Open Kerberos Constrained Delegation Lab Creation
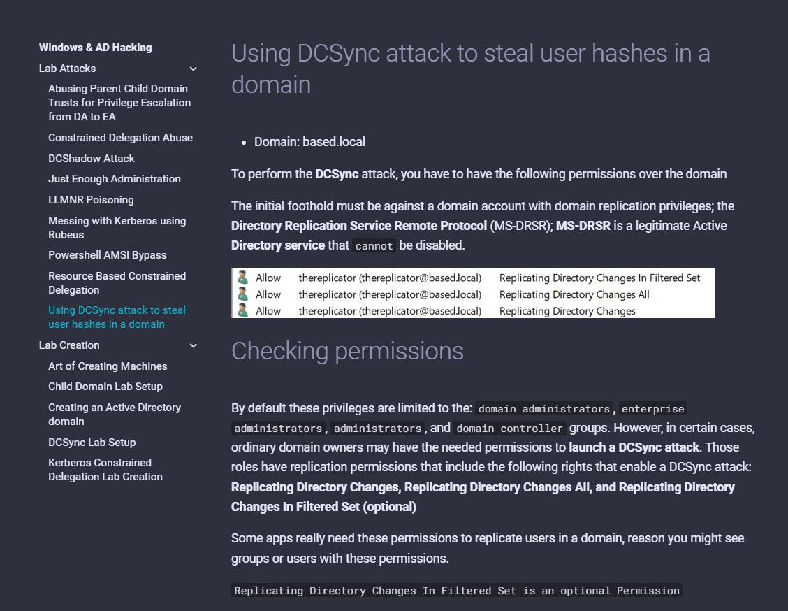The height and width of the screenshot is (611, 788). (x=105, y=470)
